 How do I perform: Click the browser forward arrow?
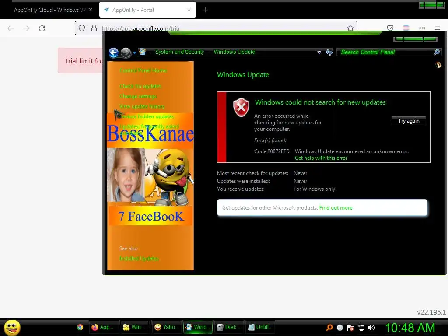coord(26,28)
